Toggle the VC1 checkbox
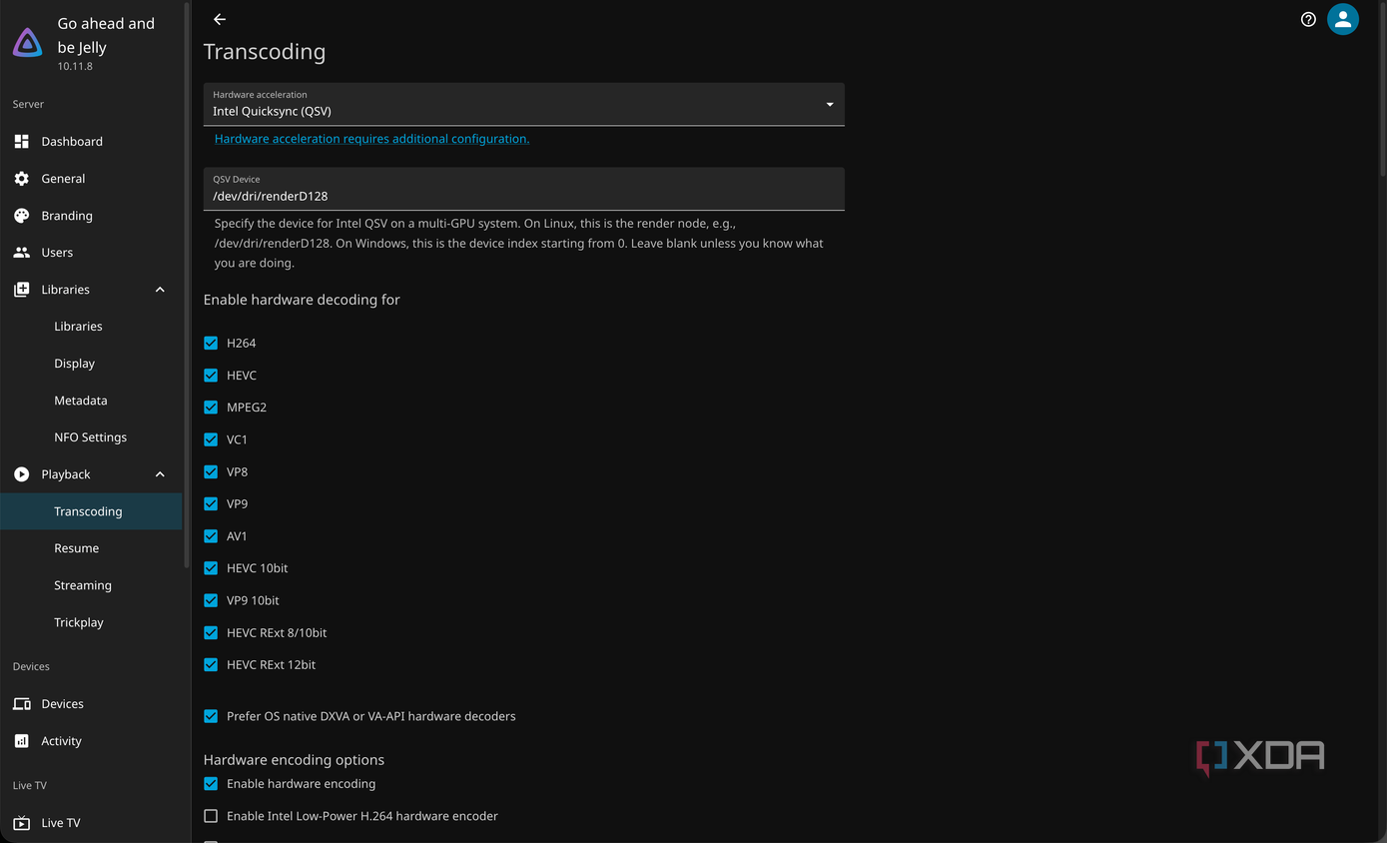This screenshot has height=843, width=1387. 211,439
